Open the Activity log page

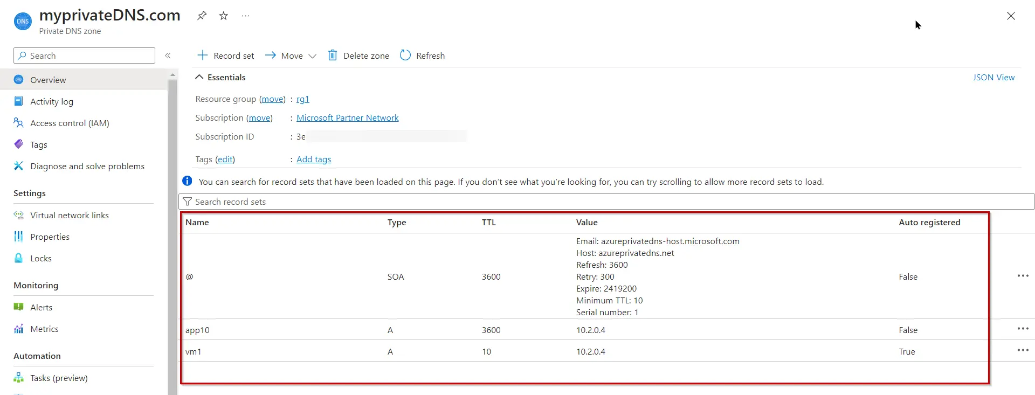(x=52, y=101)
